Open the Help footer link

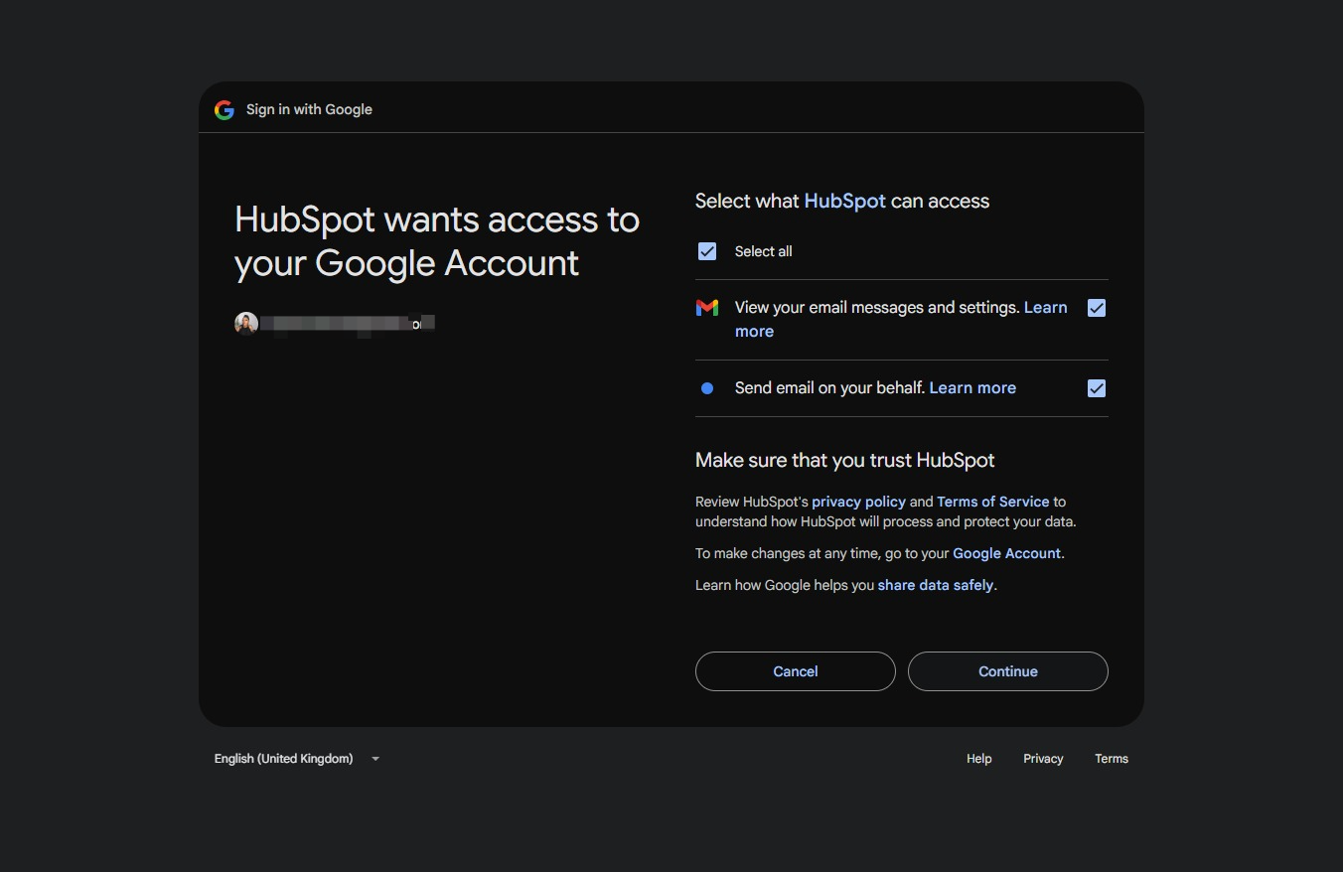click(979, 759)
